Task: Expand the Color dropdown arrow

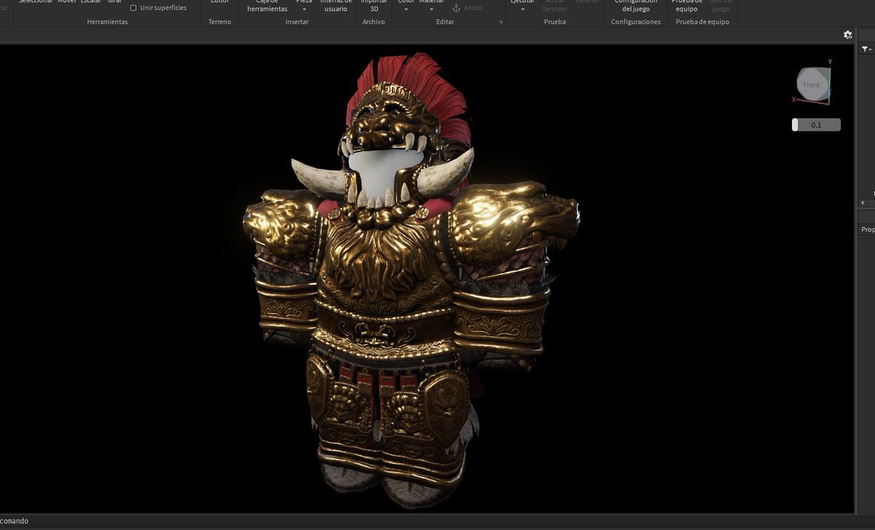Action: click(406, 9)
